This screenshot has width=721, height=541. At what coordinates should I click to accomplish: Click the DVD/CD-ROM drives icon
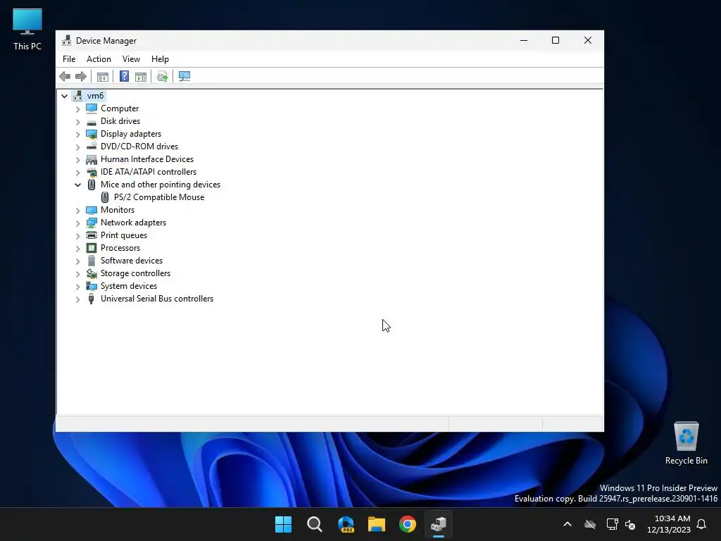click(92, 147)
